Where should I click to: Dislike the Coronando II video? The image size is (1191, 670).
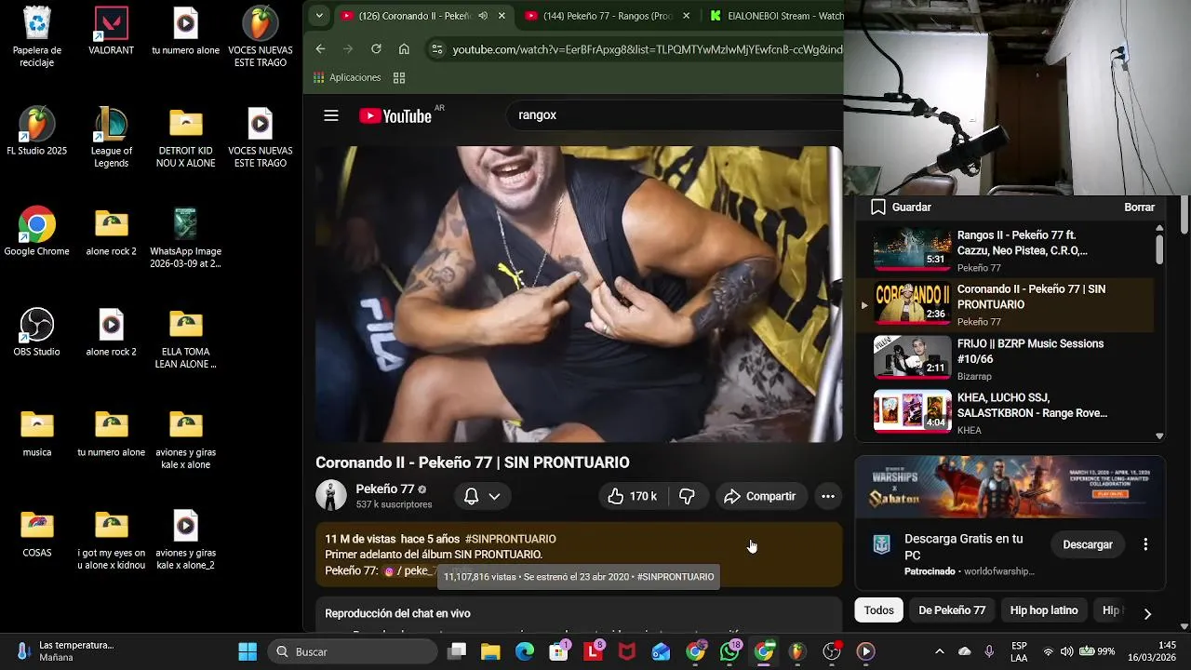click(x=687, y=496)
